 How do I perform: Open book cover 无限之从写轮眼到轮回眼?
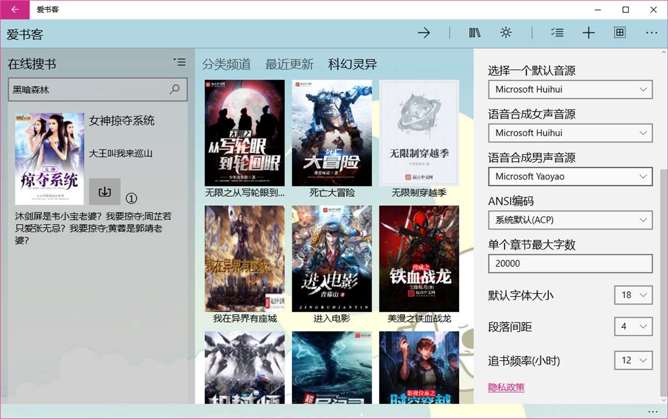coord(245,133)
